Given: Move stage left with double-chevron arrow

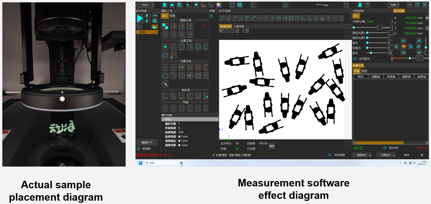Looking at the screenshot, I should [396, 47].
